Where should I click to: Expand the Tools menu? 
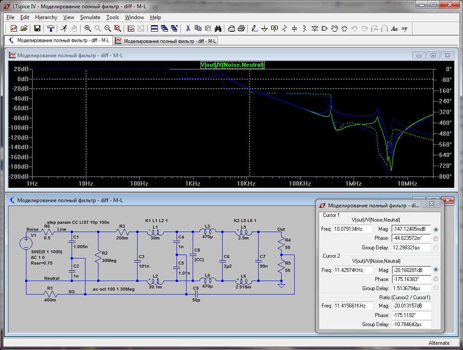112,17
